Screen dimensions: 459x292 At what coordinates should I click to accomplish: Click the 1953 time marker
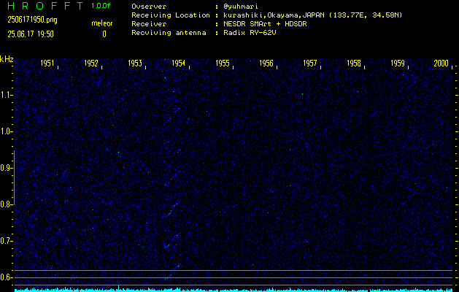(x=135, y=64)
